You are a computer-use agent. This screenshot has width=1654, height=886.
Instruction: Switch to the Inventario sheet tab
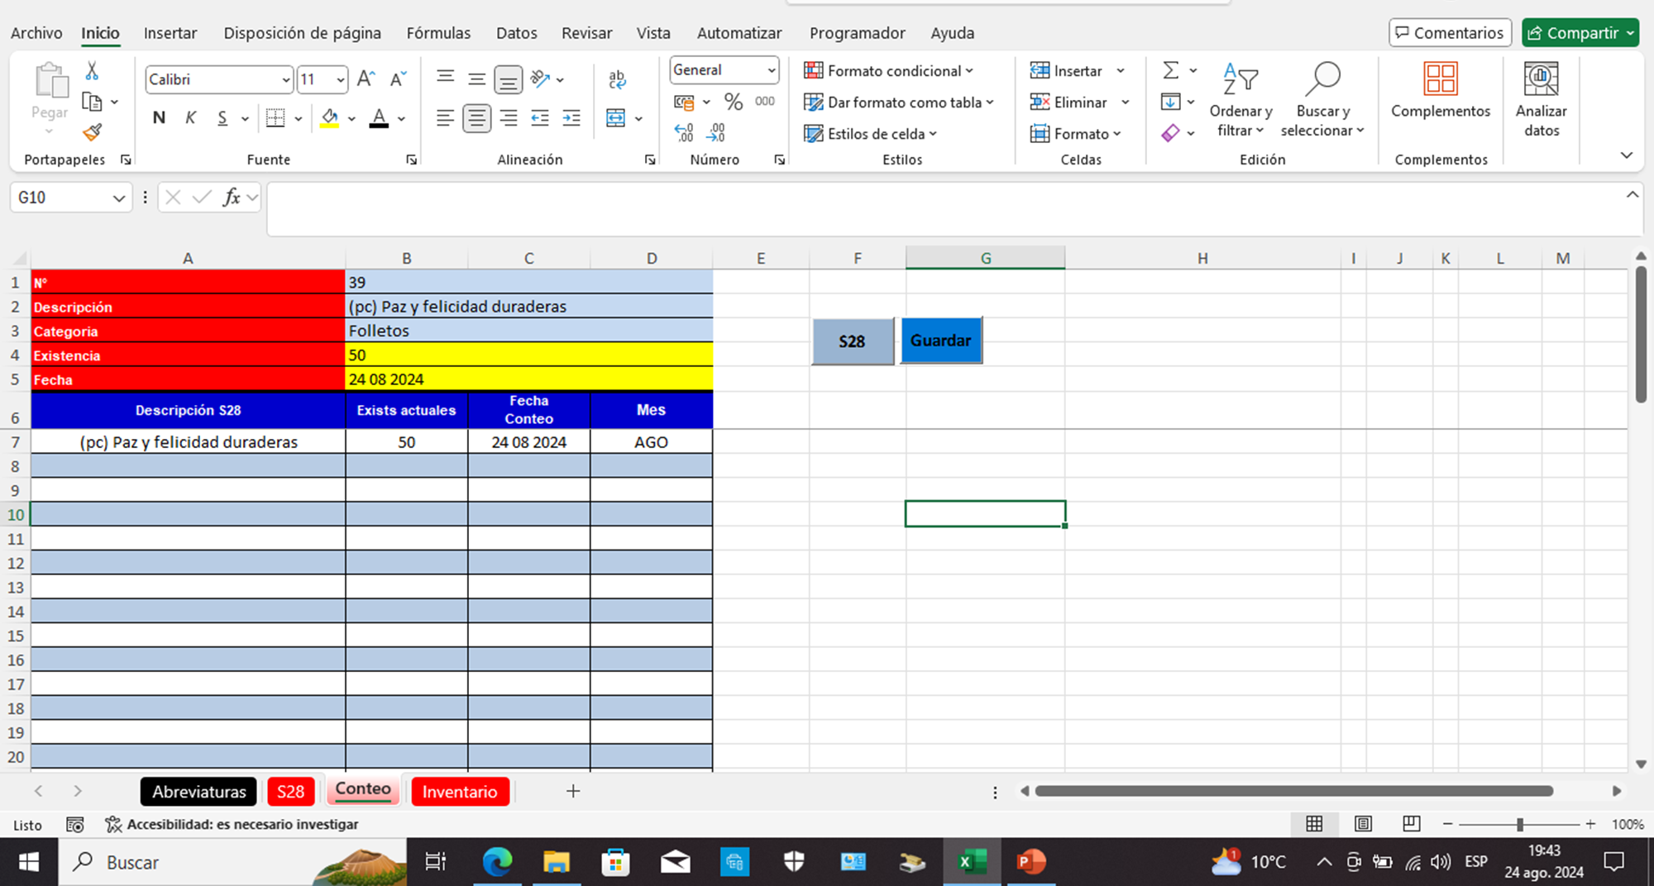[x=460, y=792]
